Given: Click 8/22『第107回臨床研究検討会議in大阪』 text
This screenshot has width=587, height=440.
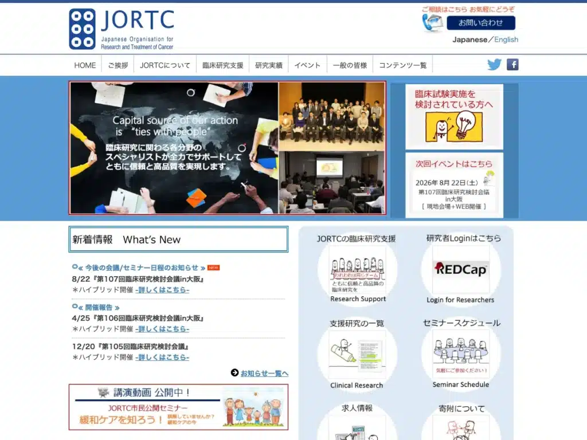Looking at the screenshot, I should click(x=138, y=279).
